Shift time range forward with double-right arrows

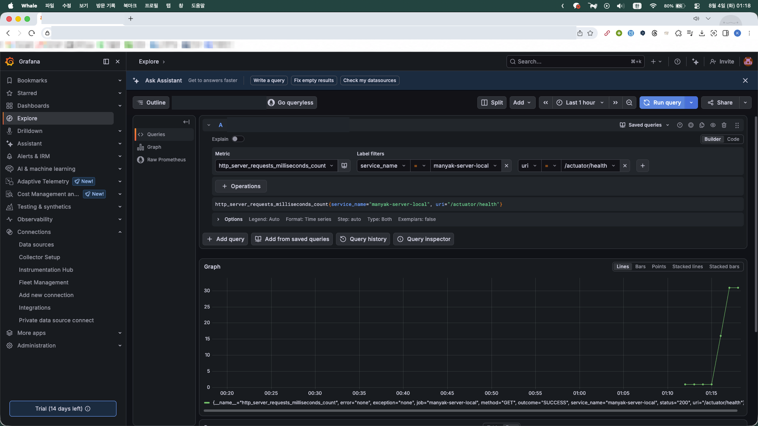pos(615,103)
